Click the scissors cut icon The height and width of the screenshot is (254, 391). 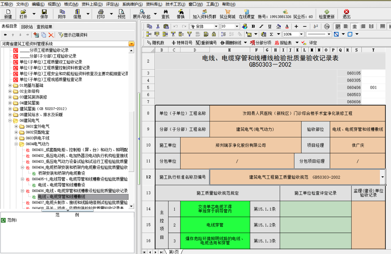tap(158, 26)
